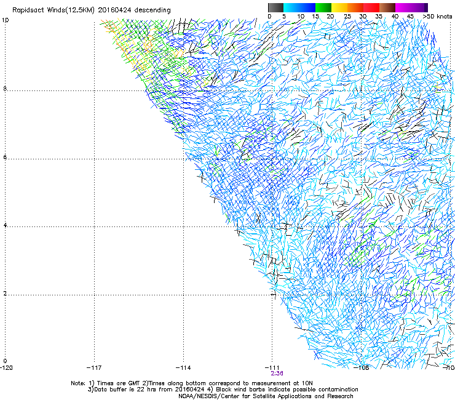Click the date '20160424' in the title
455x400 pixels.
pos(114,10)
